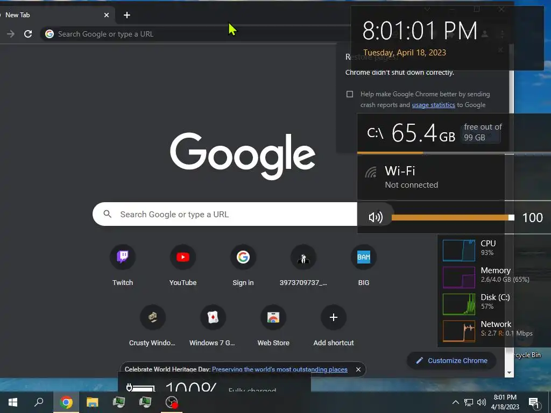Dismiss the World Heritage Day banner
551x413 pixels.
pyautogui.click(x=358, y=369)
